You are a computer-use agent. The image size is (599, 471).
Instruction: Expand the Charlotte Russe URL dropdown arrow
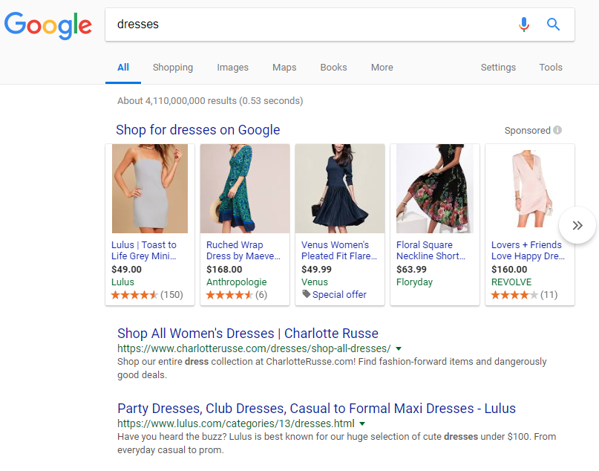pos(399,348)
